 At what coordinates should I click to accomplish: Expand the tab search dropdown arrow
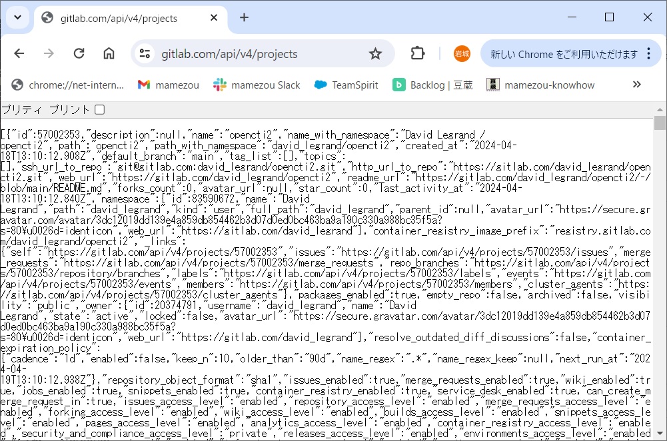[x=17, y=17]
